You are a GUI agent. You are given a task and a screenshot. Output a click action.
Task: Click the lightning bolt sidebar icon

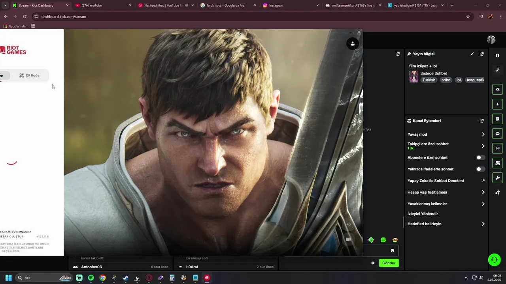click(497, 104)
